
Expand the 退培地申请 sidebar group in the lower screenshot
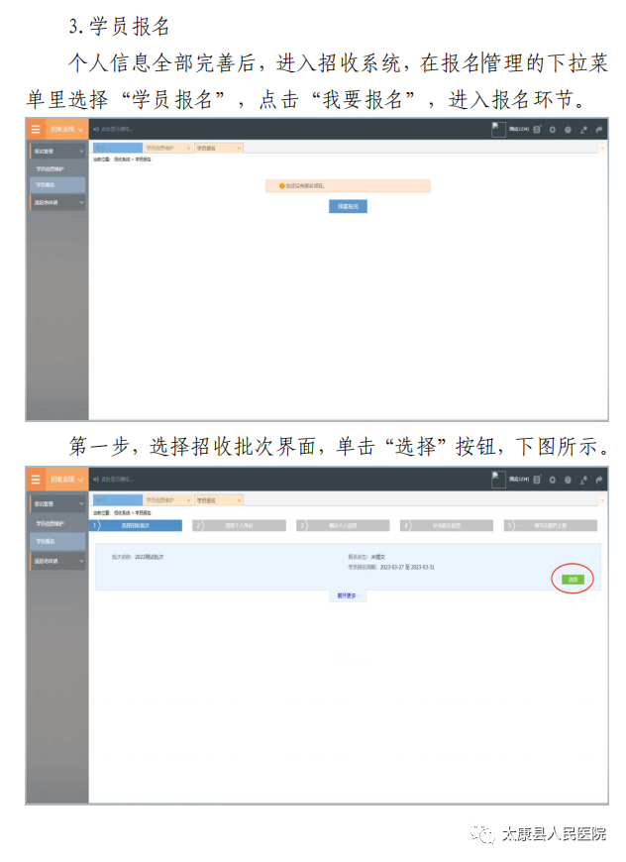tap(57, 561)
